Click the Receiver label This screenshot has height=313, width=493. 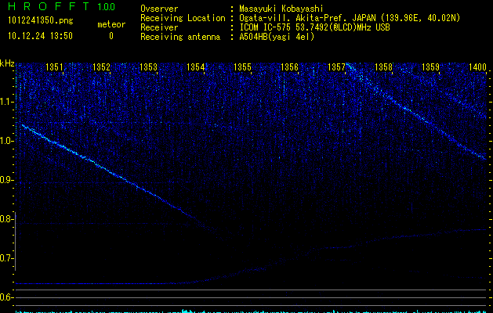159,27
